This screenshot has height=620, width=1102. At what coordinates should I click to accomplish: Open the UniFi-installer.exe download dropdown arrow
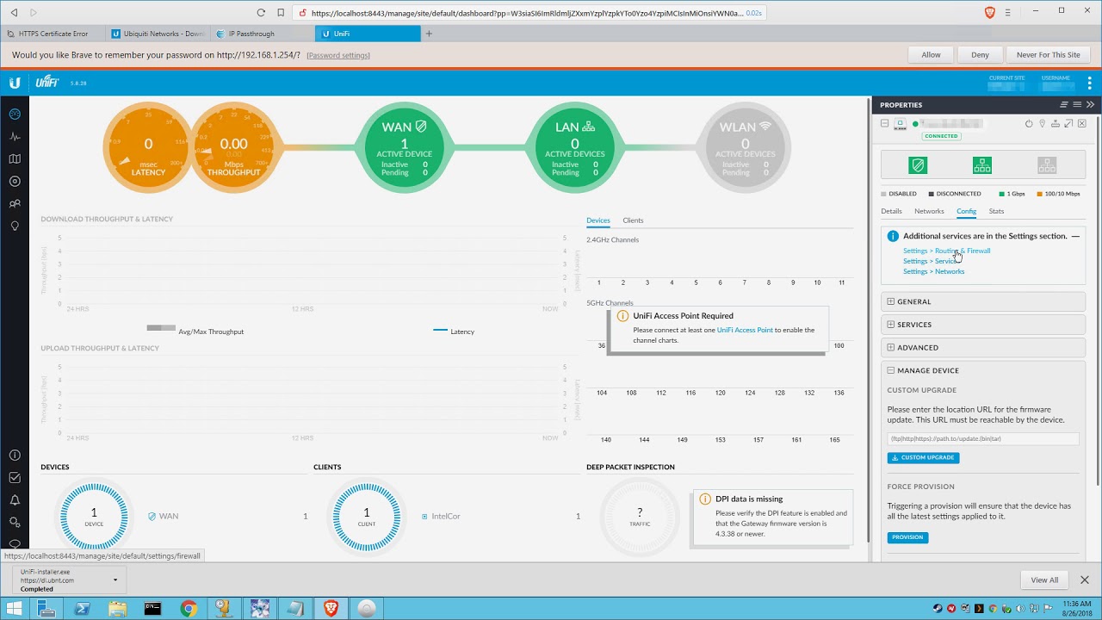(115, 580)
